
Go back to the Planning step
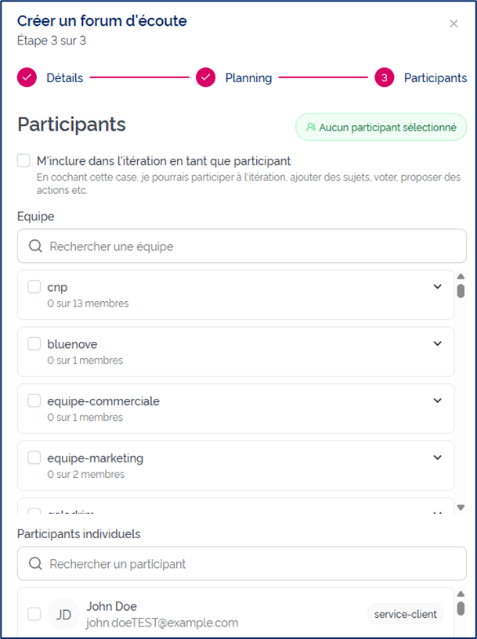pyautogui.click(x=248, y=77)
